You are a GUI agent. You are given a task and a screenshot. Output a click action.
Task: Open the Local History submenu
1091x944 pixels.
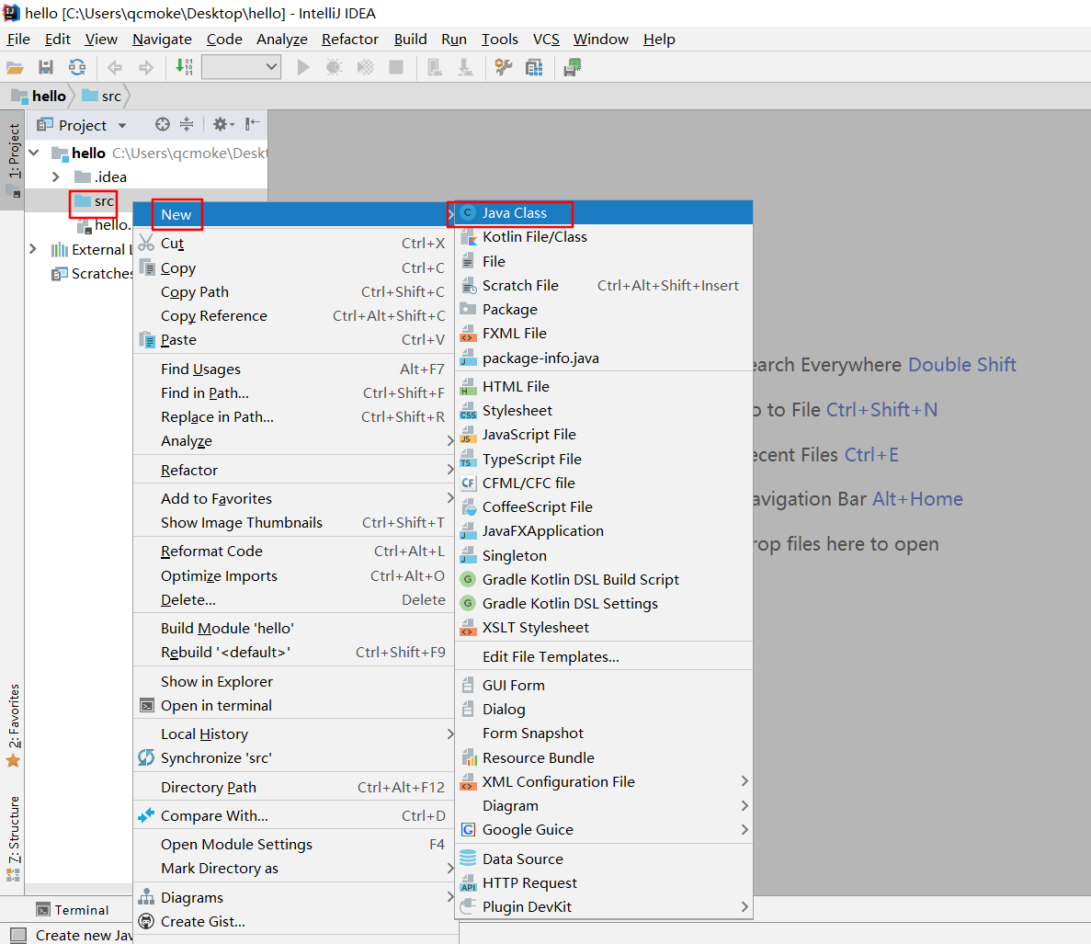point(294,734)
